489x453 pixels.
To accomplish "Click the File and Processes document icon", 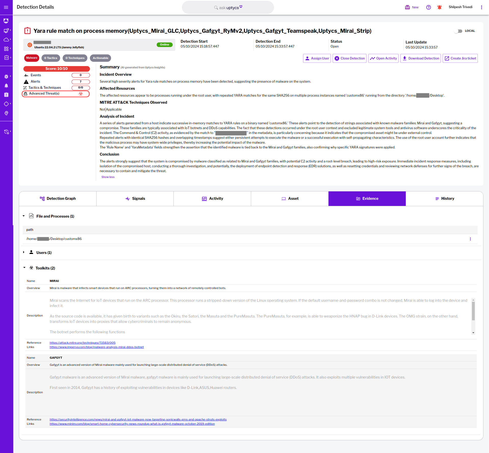I will 31,216.
